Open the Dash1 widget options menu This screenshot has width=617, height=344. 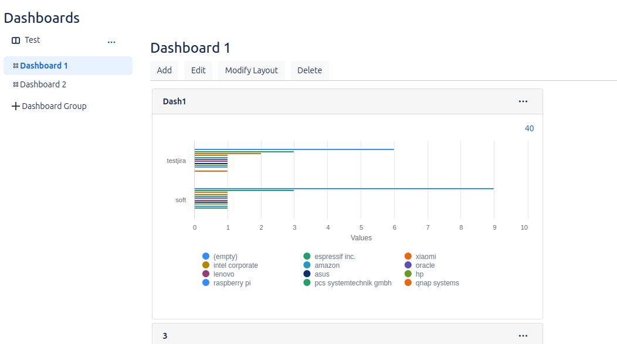pos(523,101)
